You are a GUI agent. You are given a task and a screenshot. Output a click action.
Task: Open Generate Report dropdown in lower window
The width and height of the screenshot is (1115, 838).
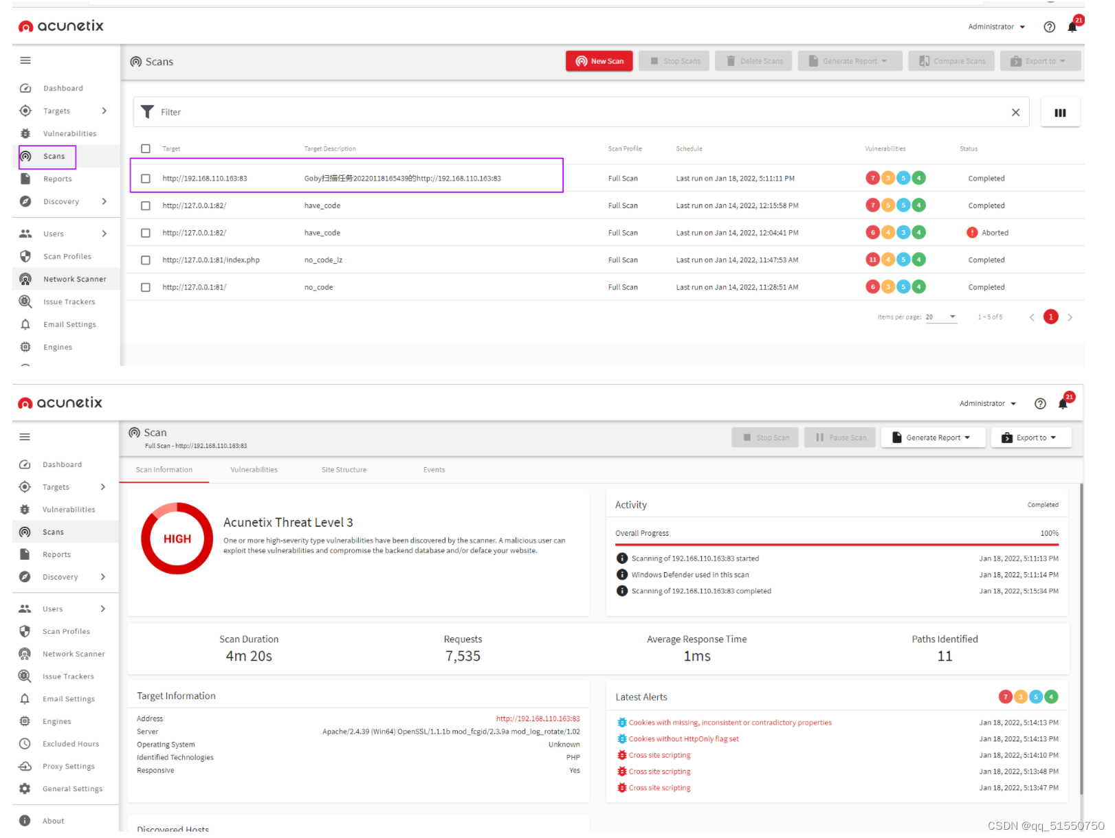coord(933,438)
